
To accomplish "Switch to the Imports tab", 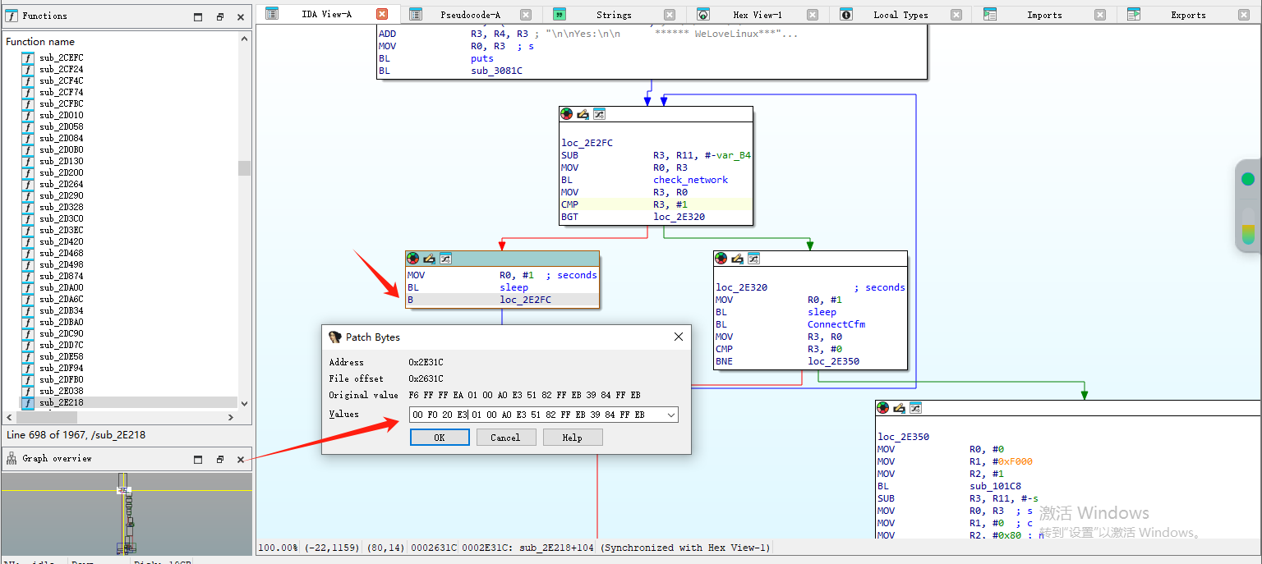I will (1044, 15).
